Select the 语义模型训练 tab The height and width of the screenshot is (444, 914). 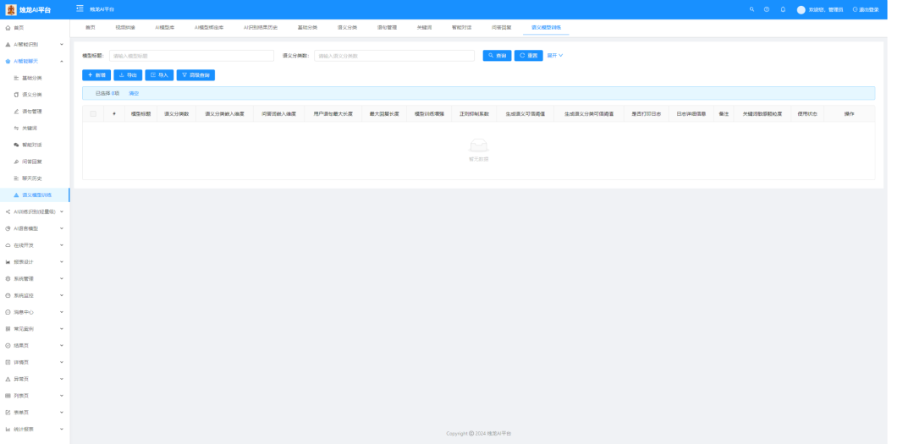coord(546,27)
